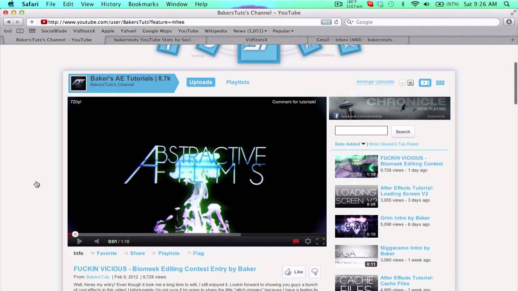The width and height of the screenshot is (518, 291).
Task: Click the Google search field
Action: tap(422, 22)
